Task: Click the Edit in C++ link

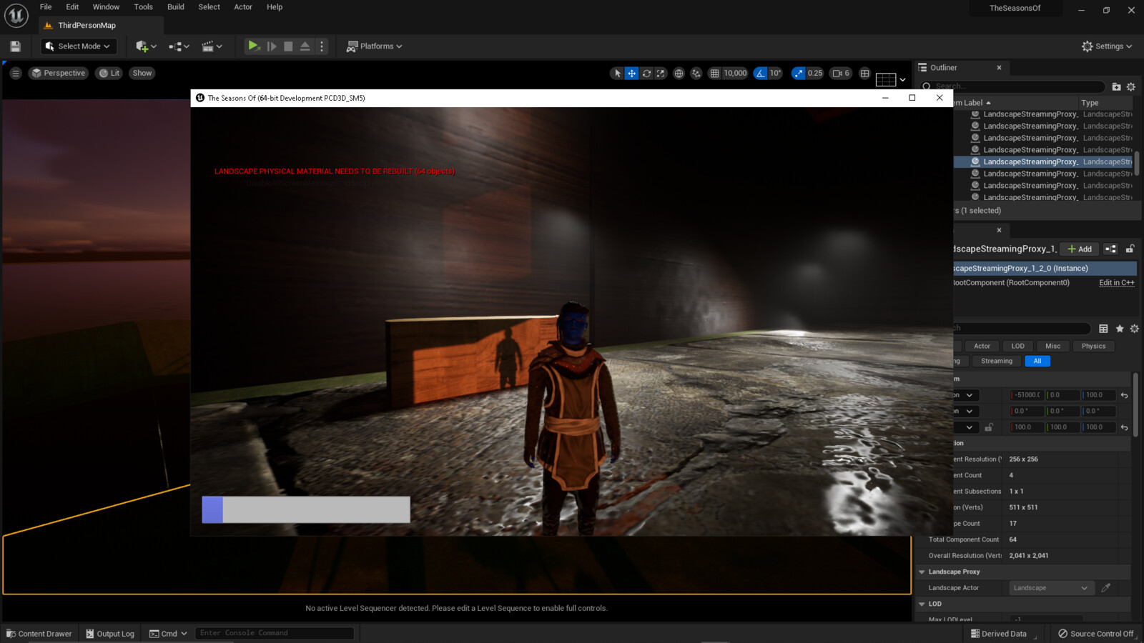Action: pos(1116,283)
